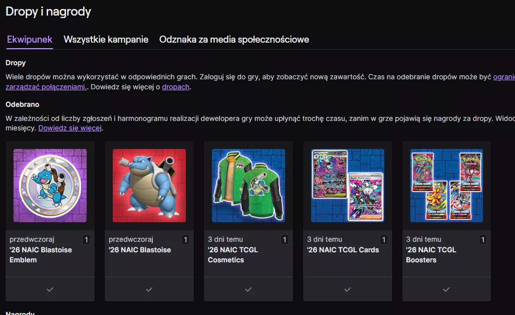View the TCGL Boosters packs thumbnail
This screenshot has width=515, height=315.
coord(446,186)
